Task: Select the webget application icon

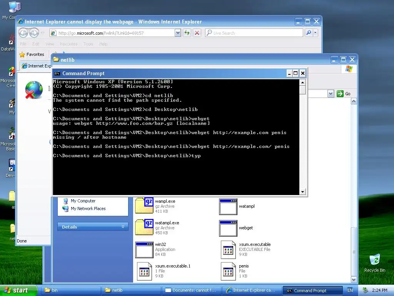Action: (228, 228)
